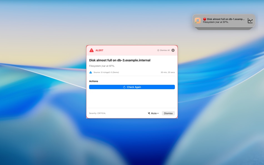Click the red alert triangle icon
The height and width of the screenshot is (165, 264).
coord(91,50)
